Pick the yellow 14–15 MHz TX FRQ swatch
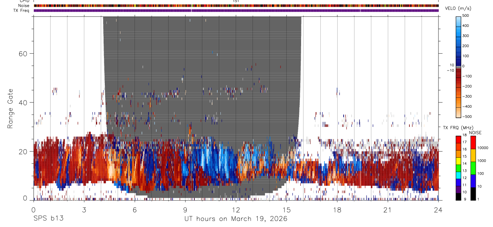 tap(458, 160)
